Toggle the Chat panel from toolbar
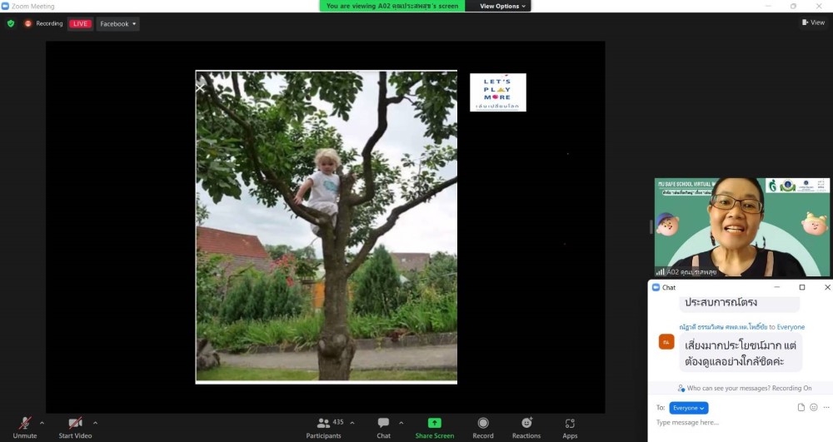The width and height of the screenshot is (833, 442). [x=383, y=425]
